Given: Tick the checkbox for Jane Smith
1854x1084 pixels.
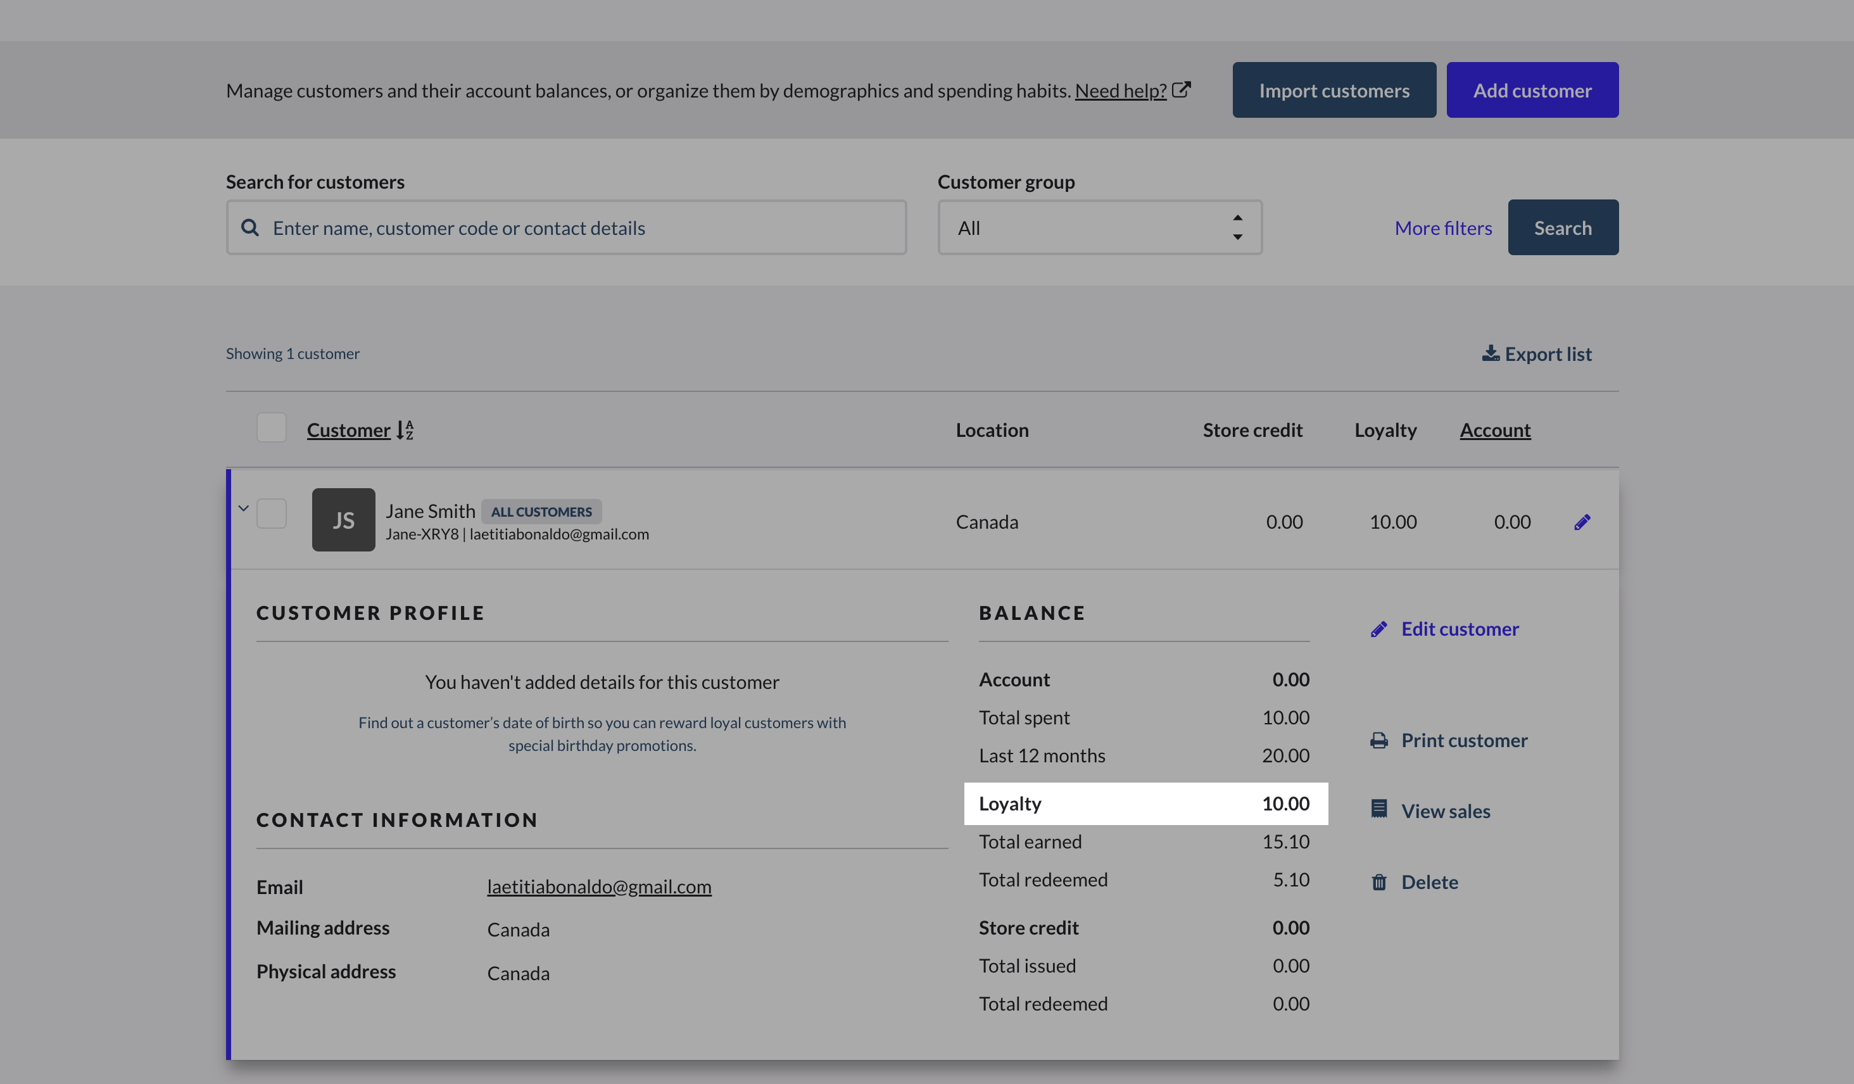Looking at the screenshot, I should [x=272, y=513].
